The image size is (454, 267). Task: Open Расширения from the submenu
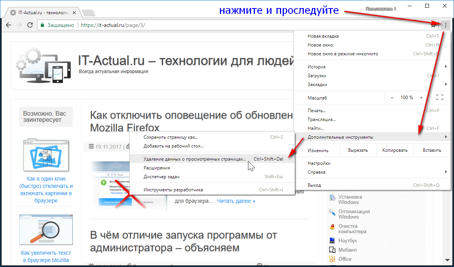pos(212,168)
